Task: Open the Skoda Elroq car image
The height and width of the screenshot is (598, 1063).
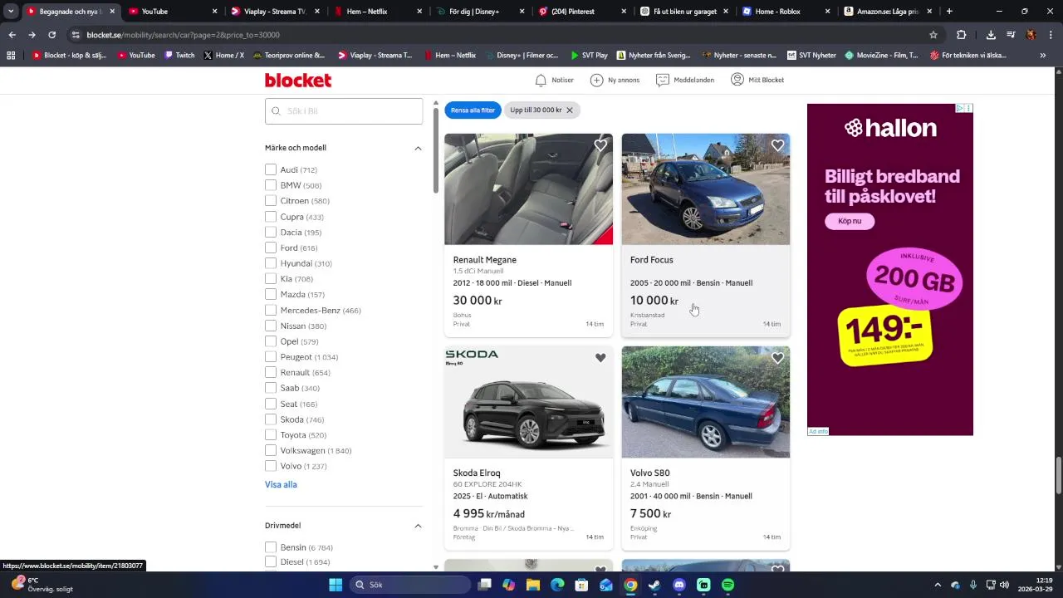Action: click(528, 402)
